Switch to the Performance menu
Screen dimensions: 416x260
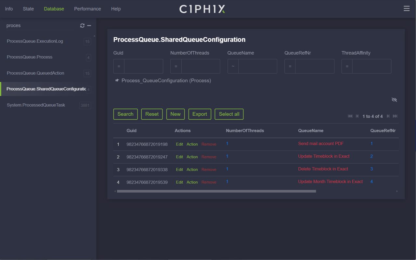(x=87, y=9)
